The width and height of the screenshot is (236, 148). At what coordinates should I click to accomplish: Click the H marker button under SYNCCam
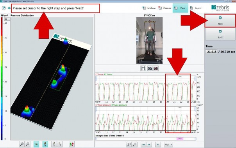pyautogui.click(x=143, y=69)
